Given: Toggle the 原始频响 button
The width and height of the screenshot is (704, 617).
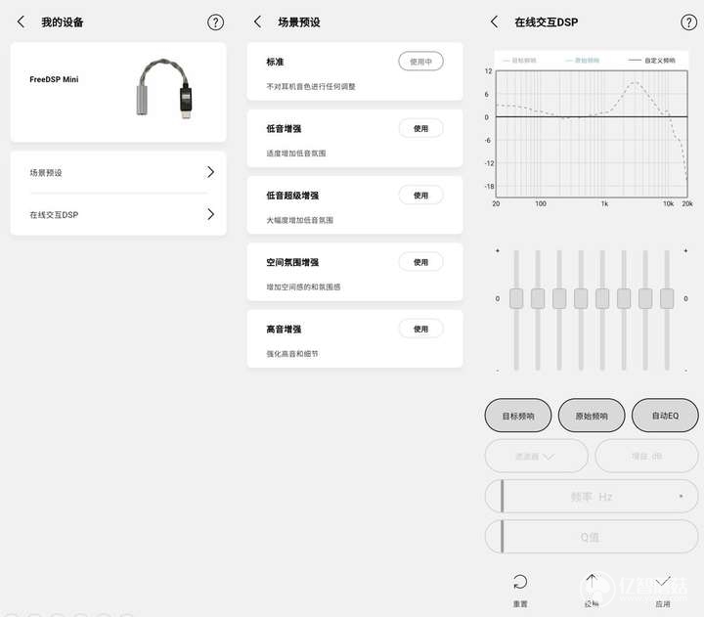Looking at the screenshot, I should (x=592, y=416).
